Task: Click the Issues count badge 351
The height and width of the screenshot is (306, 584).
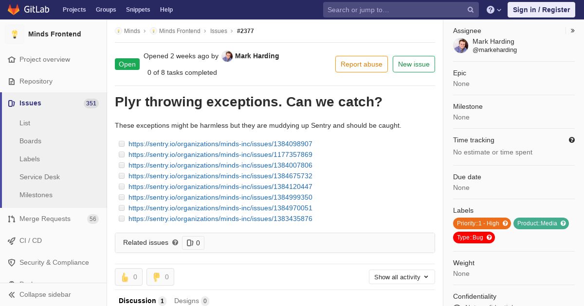Action: point(91,103)
